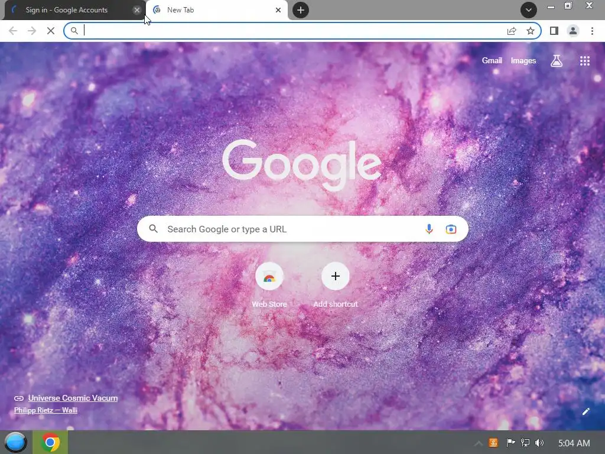Open the Start menu orb
The image size is (605, 454).
15,442
